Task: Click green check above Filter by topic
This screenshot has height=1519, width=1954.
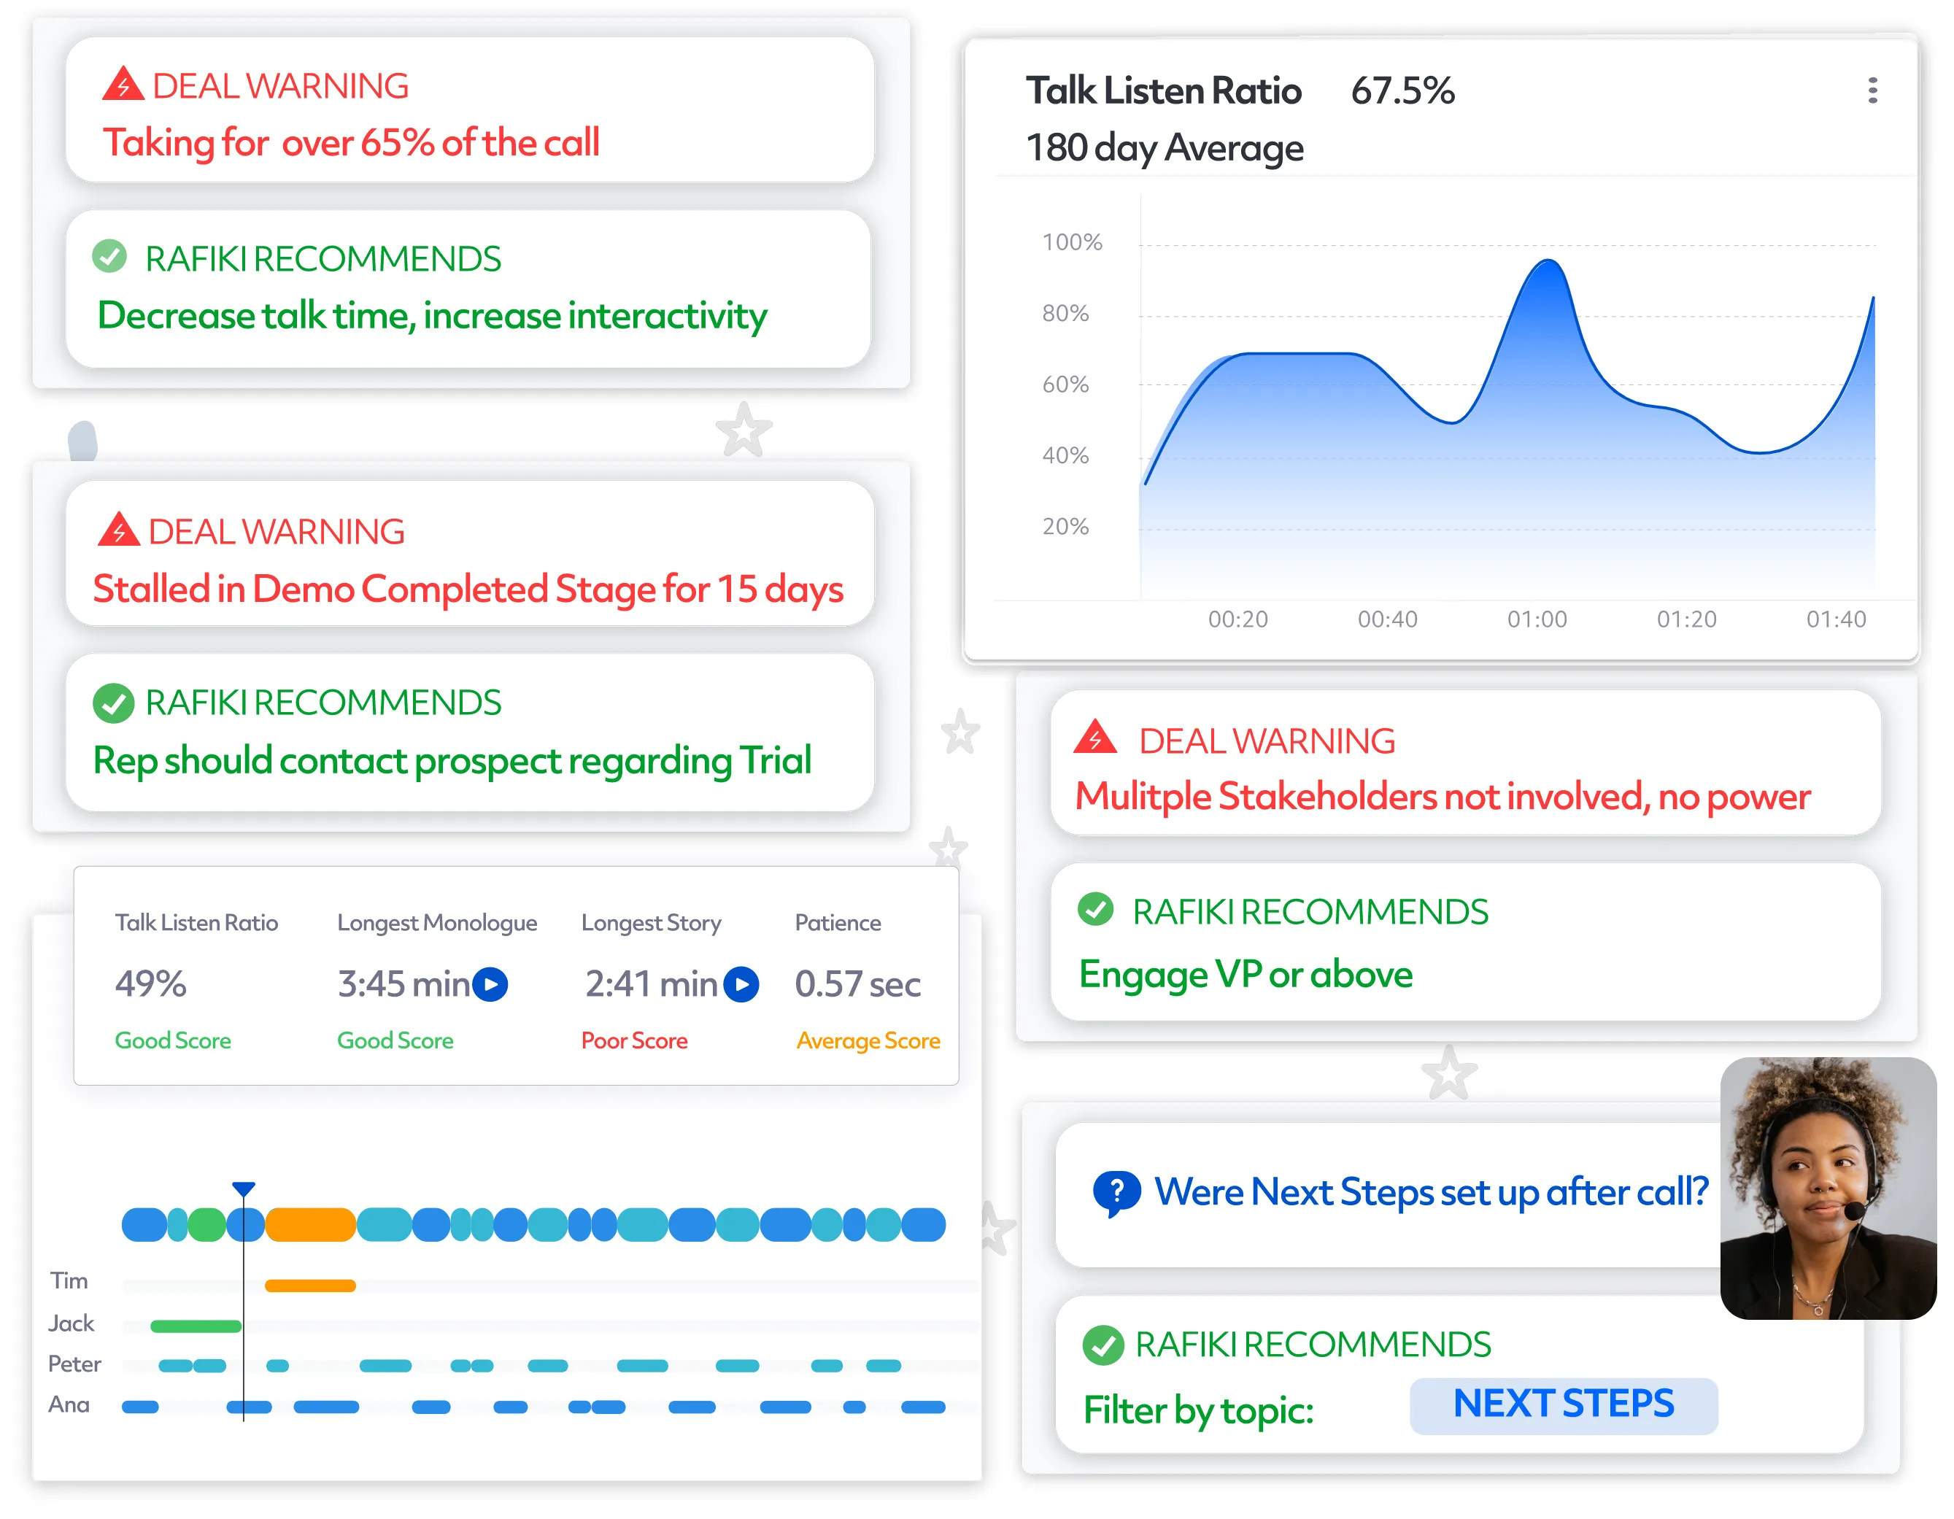Action: tap(1102, 1345)
